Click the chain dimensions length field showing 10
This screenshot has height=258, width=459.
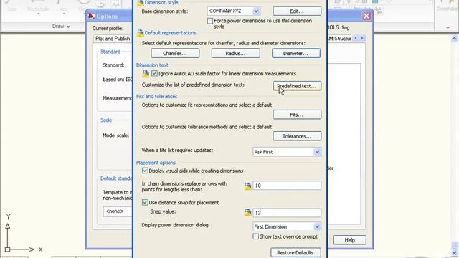[x=287, y=186]
